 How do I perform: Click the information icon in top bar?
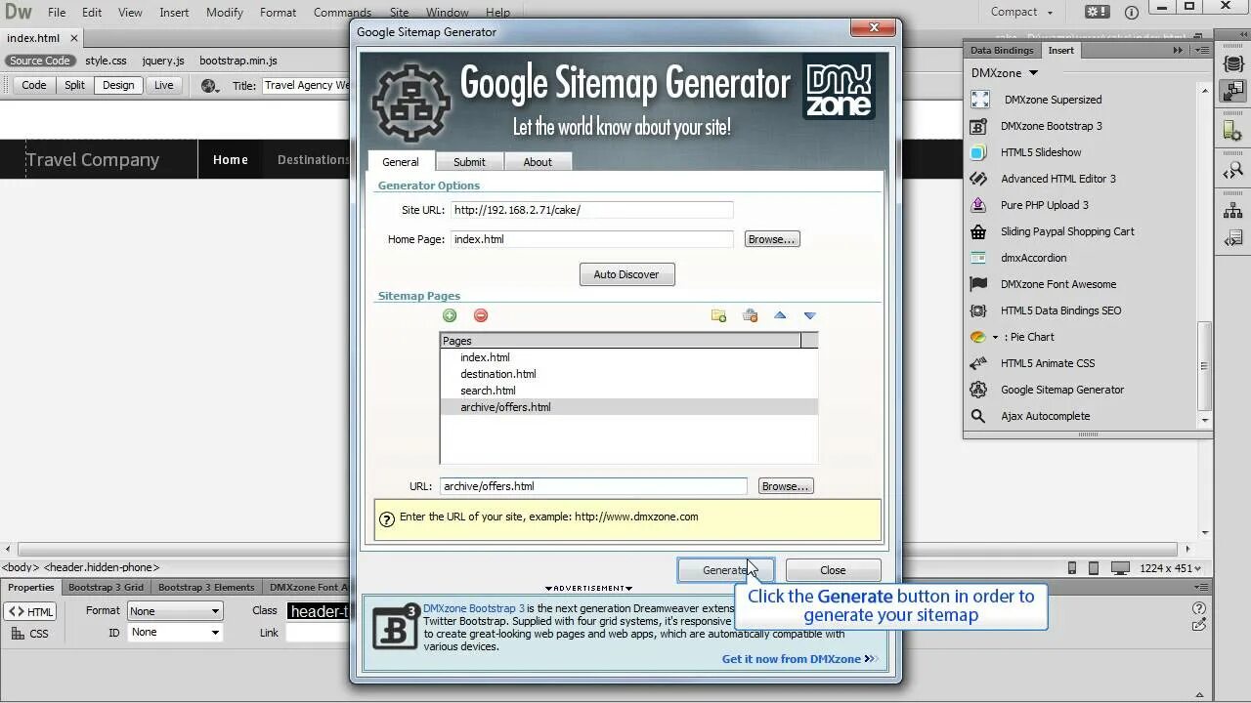(1132, 13)
